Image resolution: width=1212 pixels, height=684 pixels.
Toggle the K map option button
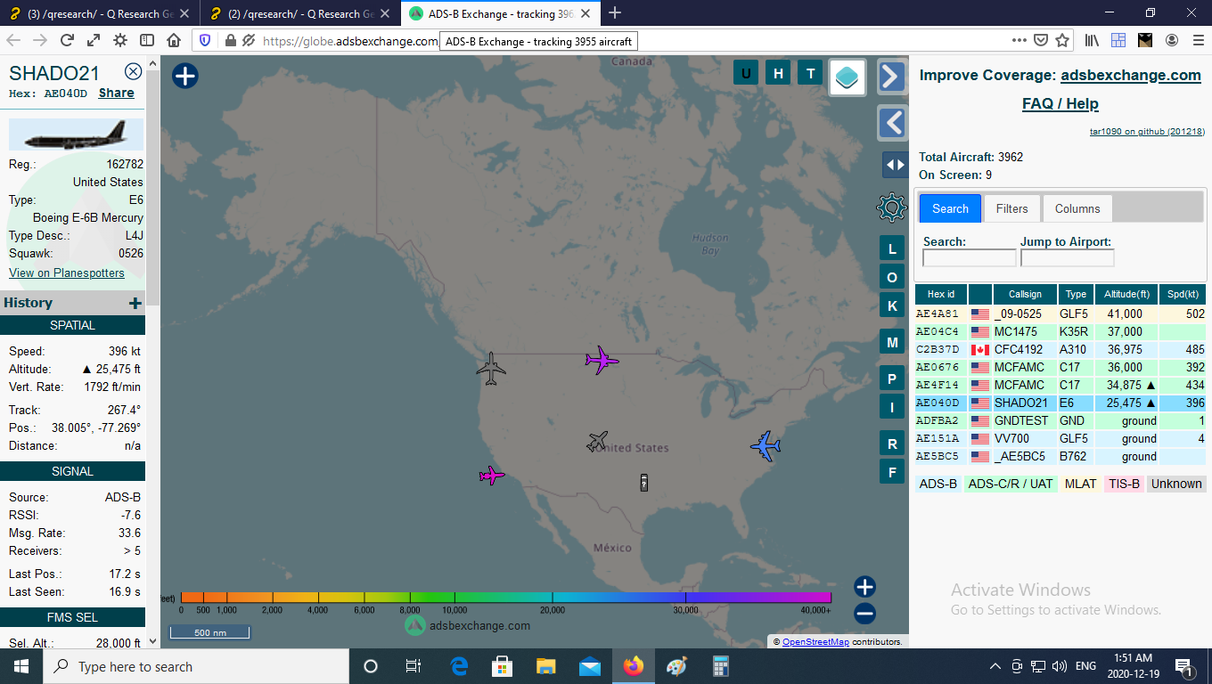click(892, 305)
